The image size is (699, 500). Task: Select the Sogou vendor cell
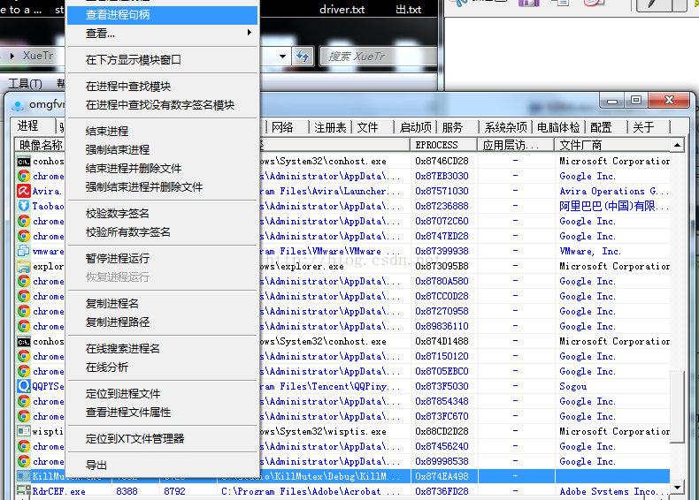point(612,386)
